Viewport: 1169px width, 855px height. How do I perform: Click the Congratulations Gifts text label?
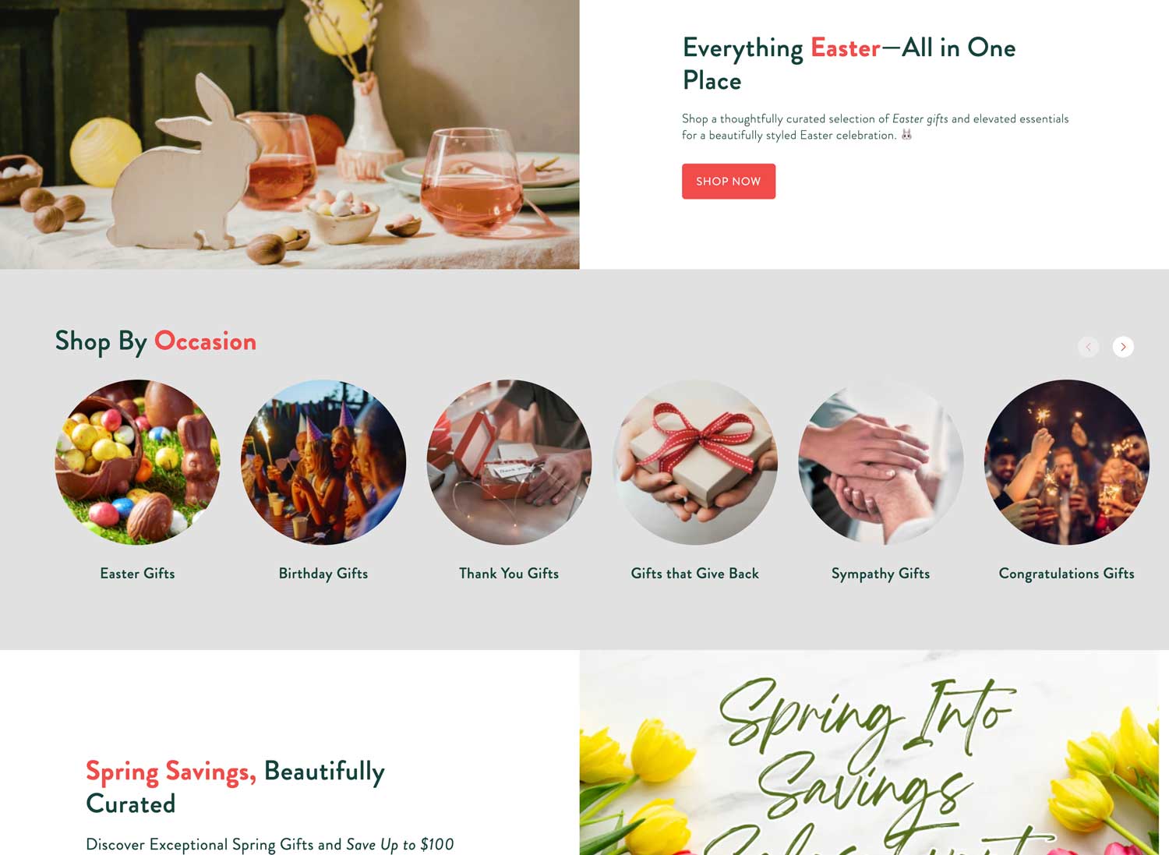coord(1067,574)
